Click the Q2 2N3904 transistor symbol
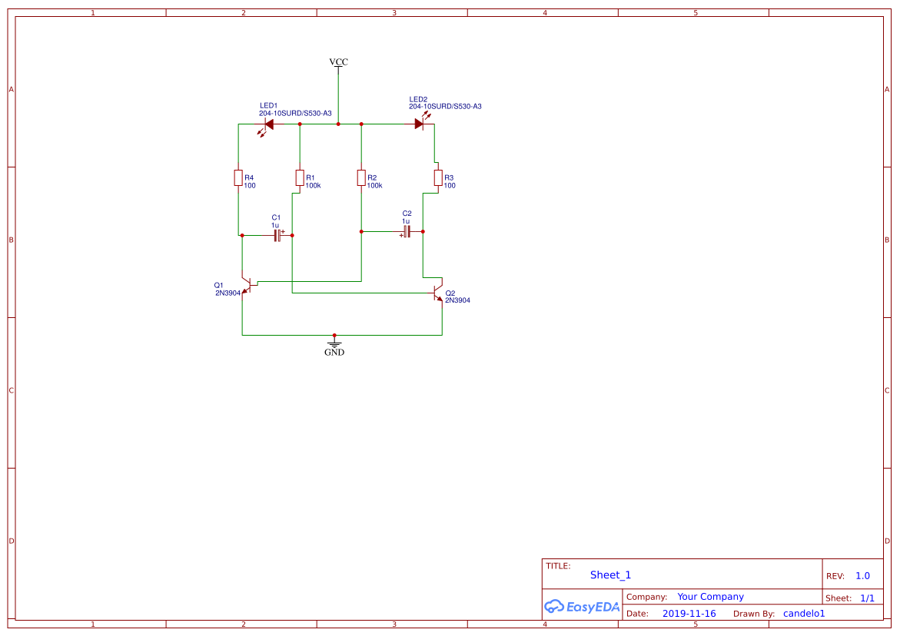900x636 pixels. coord(437,293)
